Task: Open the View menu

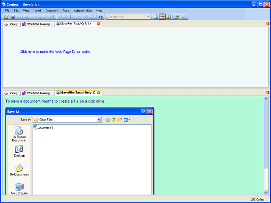Action: (26, 11)
